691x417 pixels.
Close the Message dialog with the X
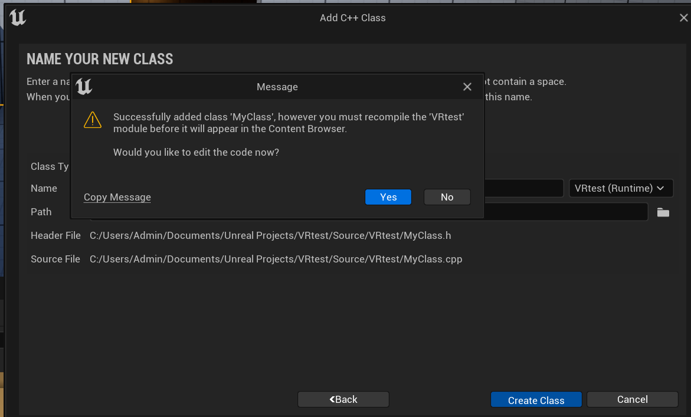[x=467, y=87]
